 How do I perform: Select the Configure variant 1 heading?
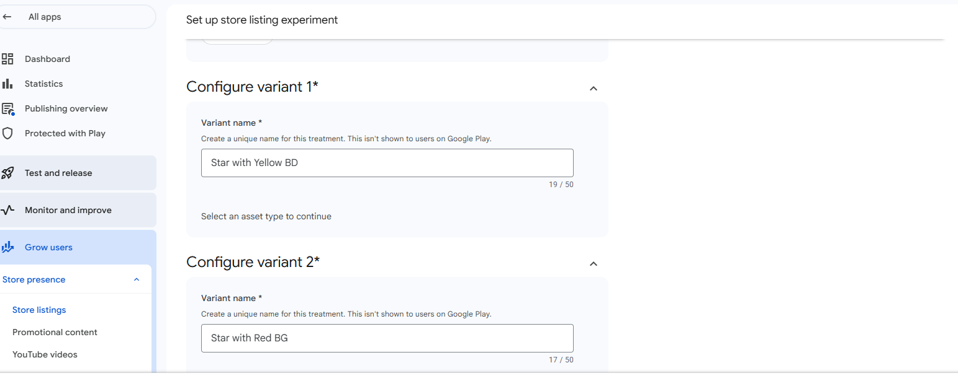[252, 87]
